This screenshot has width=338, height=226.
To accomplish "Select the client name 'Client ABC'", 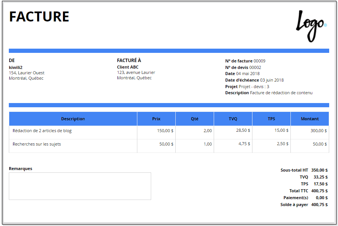I will tap(127, 67).
